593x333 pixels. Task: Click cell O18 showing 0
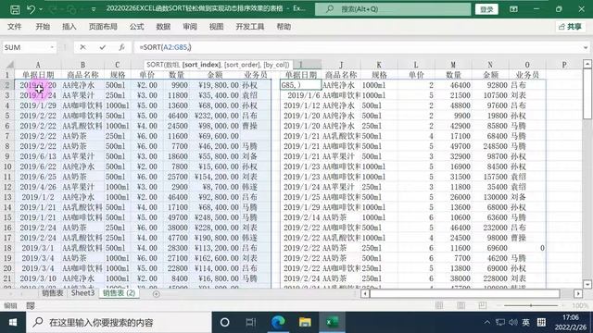[x=527, y=248]
